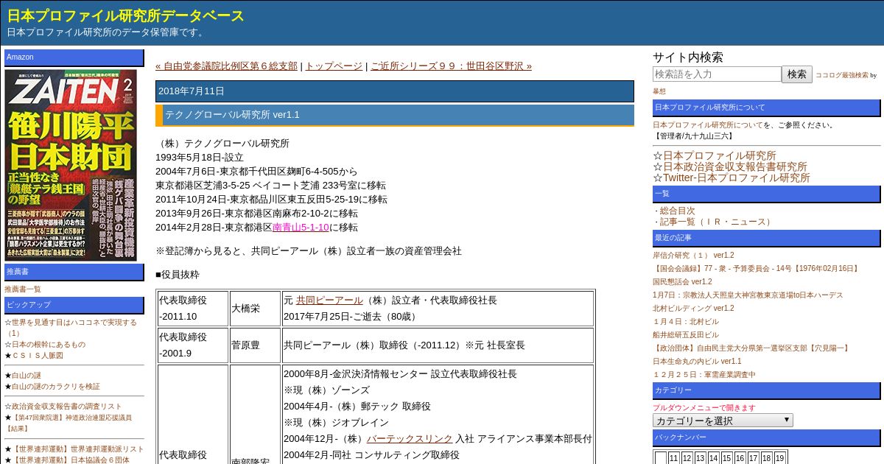Open recent post 国民懇話会 ver1.2
Screen dimensions: 884x464
(682, 281)
